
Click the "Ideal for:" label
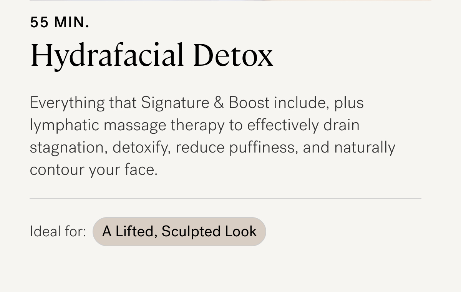[58, 232]
